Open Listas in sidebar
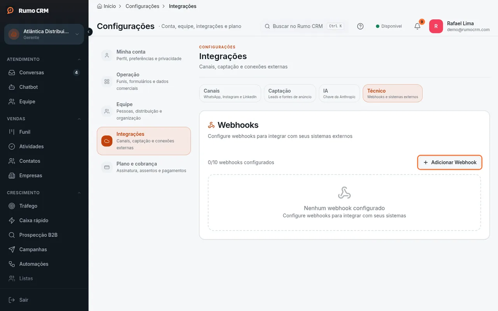 (44, 278)
